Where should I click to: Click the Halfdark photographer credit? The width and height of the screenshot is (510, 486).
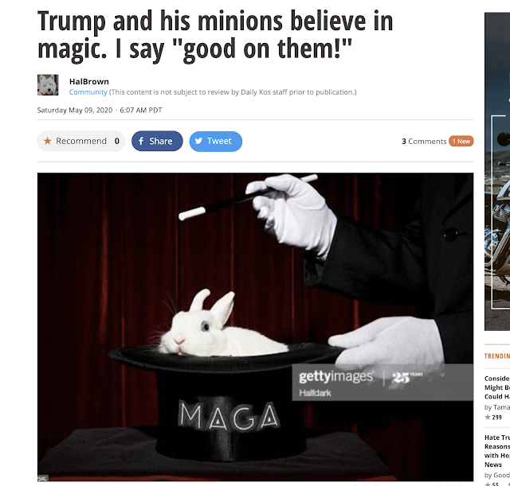[x=315, y=393]
